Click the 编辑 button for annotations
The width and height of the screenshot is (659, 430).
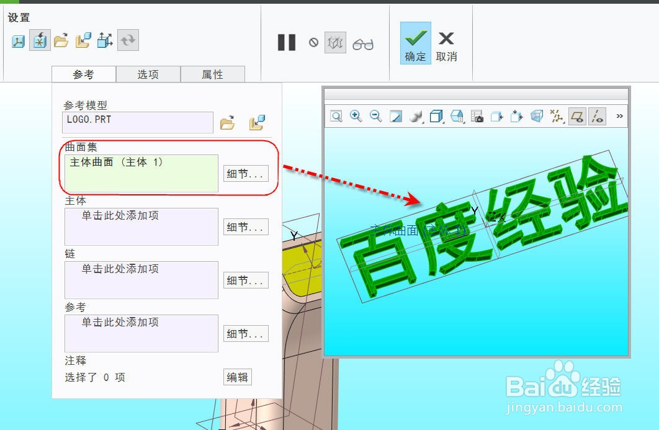238,377
